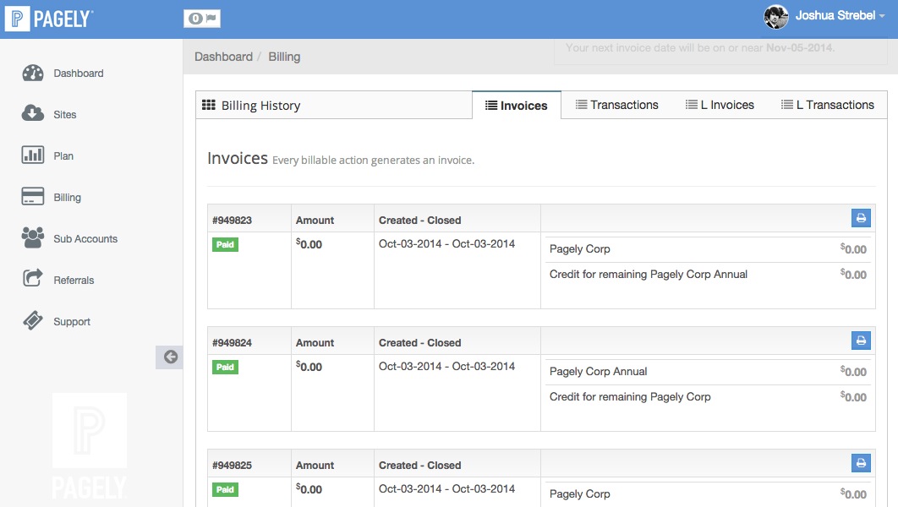This screenshot has width=898, height=507.
Task: Click the Paid badge on invoice #949824
Action: [x=225, y=367]
